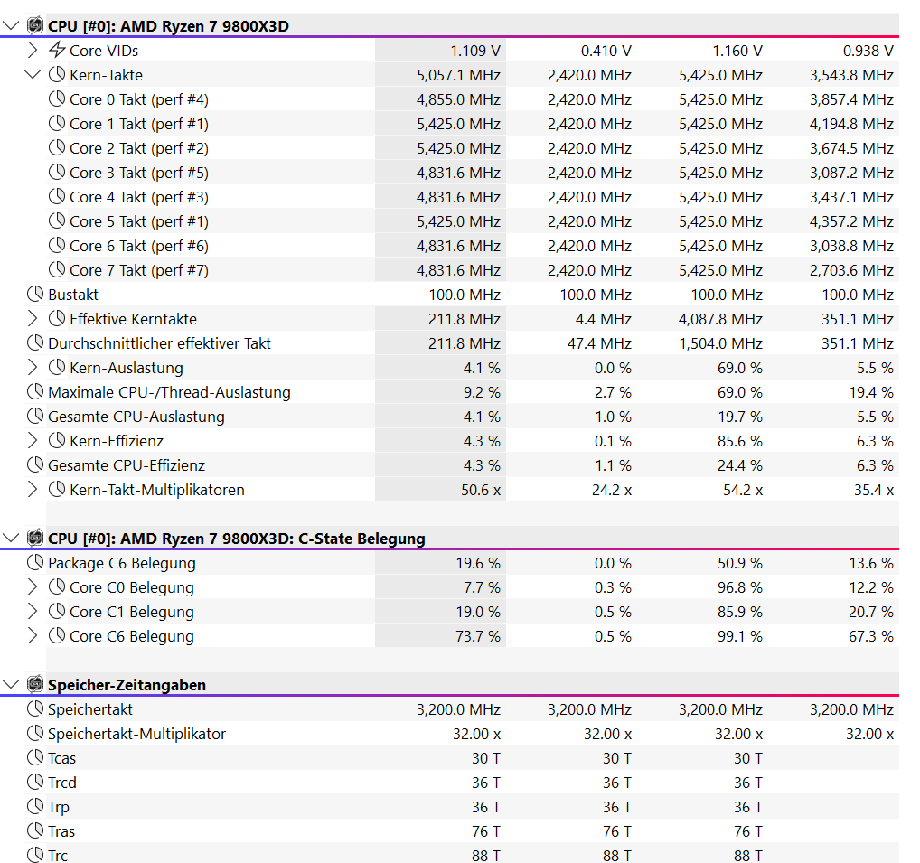Select the Core 7 Takt (perf #7) row label
This screenshot has height=863, width=920.
tap(139, 270)
